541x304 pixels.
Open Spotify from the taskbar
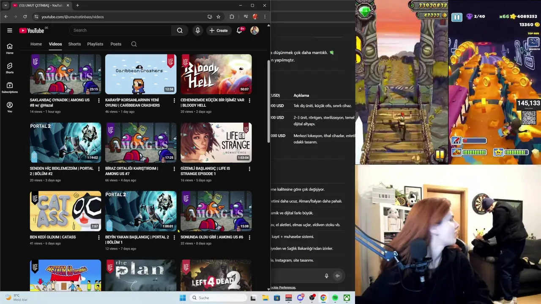335,298
